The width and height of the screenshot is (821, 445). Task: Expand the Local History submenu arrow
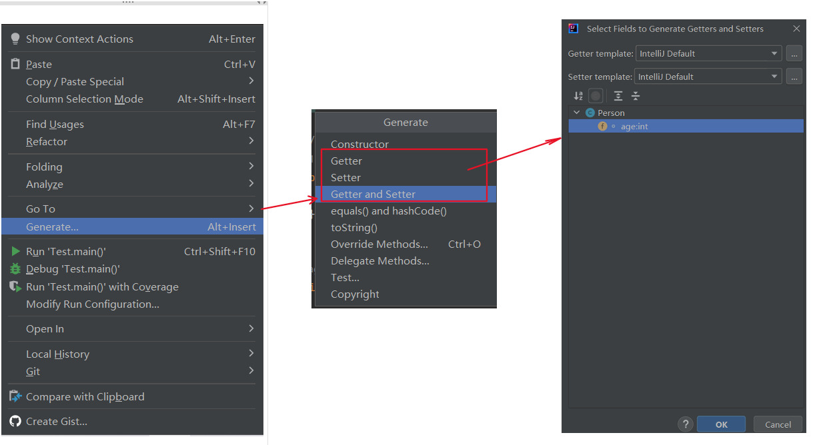click(x=251, y=353)
